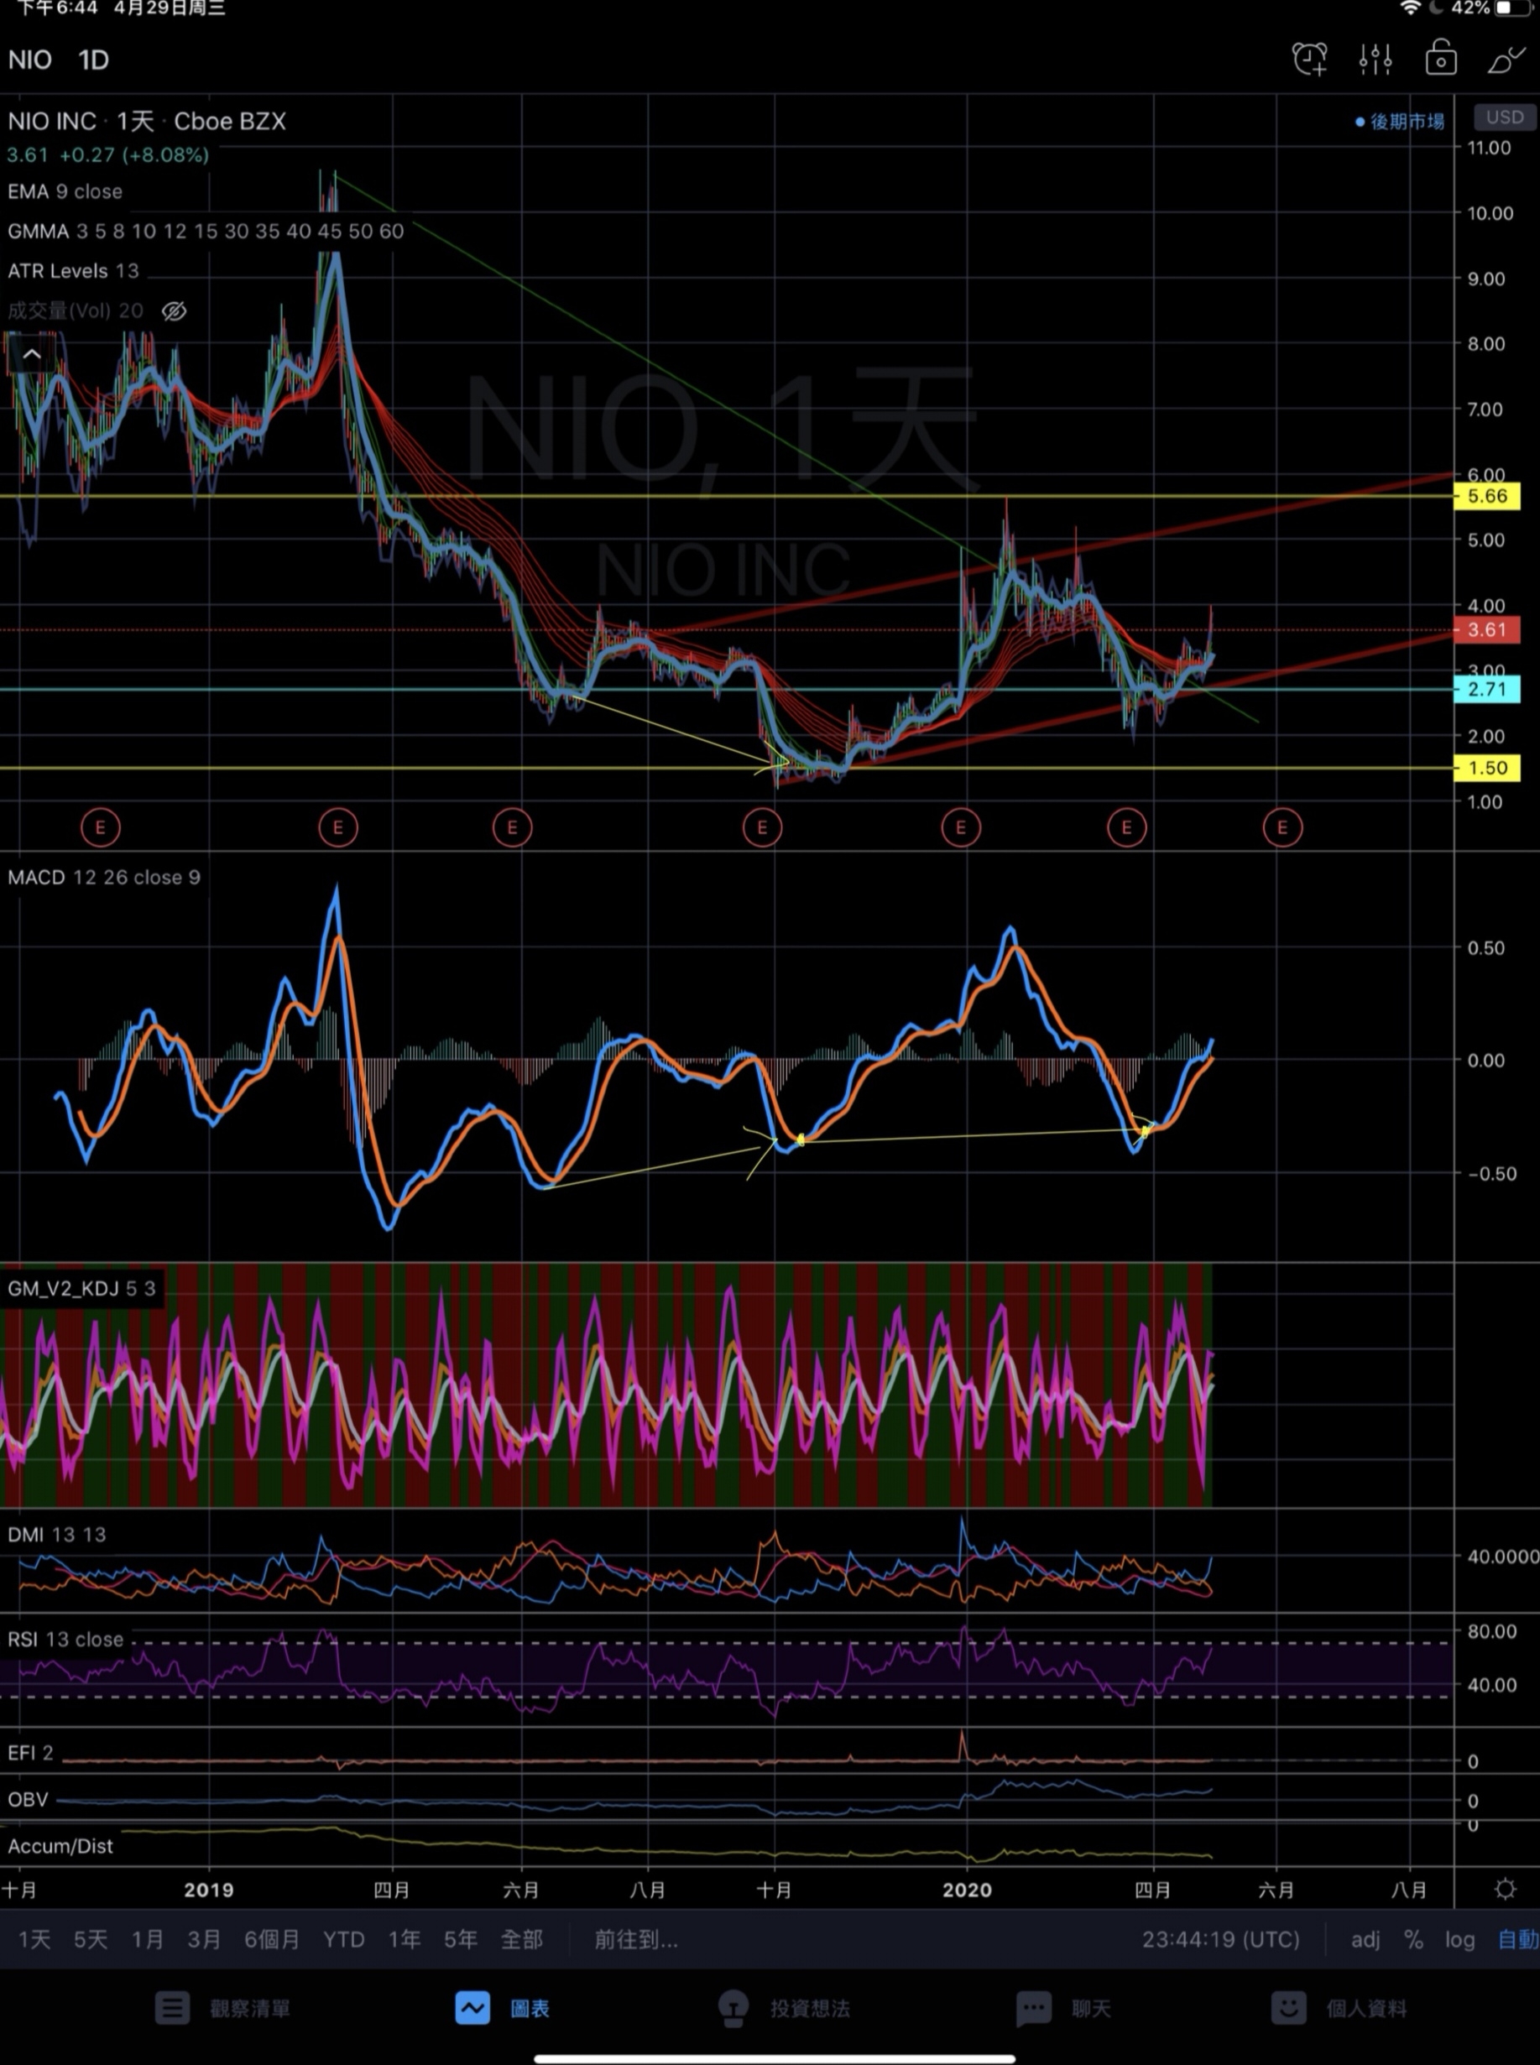The width and height of the screenshot is (1540, 2065).
Task: Tap the 1.50 yellow price level tag
Action: (1488, 768)
